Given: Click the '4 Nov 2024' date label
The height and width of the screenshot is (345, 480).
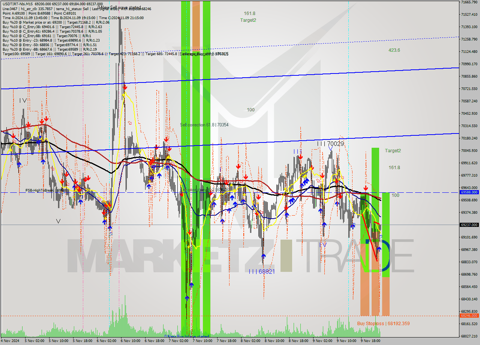Looking at the screenshot, I should click(10, 341).
